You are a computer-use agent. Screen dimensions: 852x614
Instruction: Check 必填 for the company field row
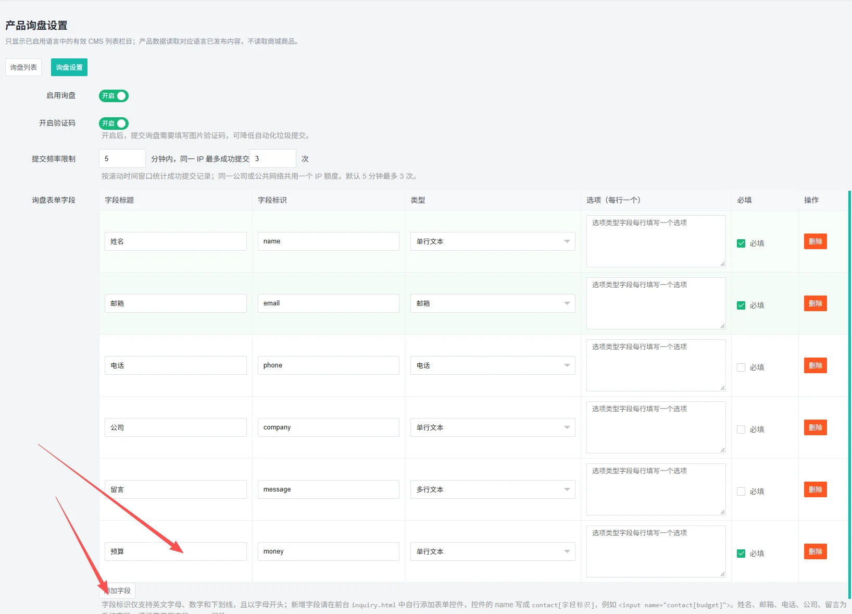point(741,429)
